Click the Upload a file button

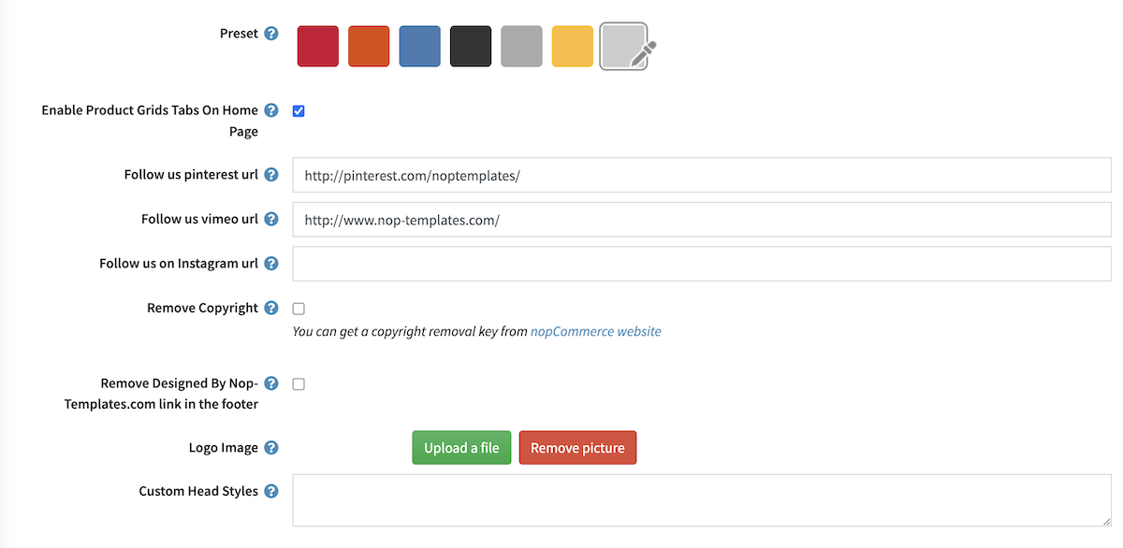click(x=461, y=448)
